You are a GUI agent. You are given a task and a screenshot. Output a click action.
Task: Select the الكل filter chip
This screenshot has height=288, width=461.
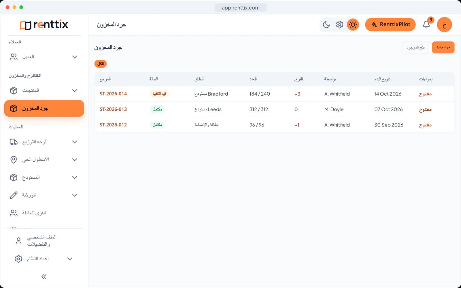click(101, 64)
